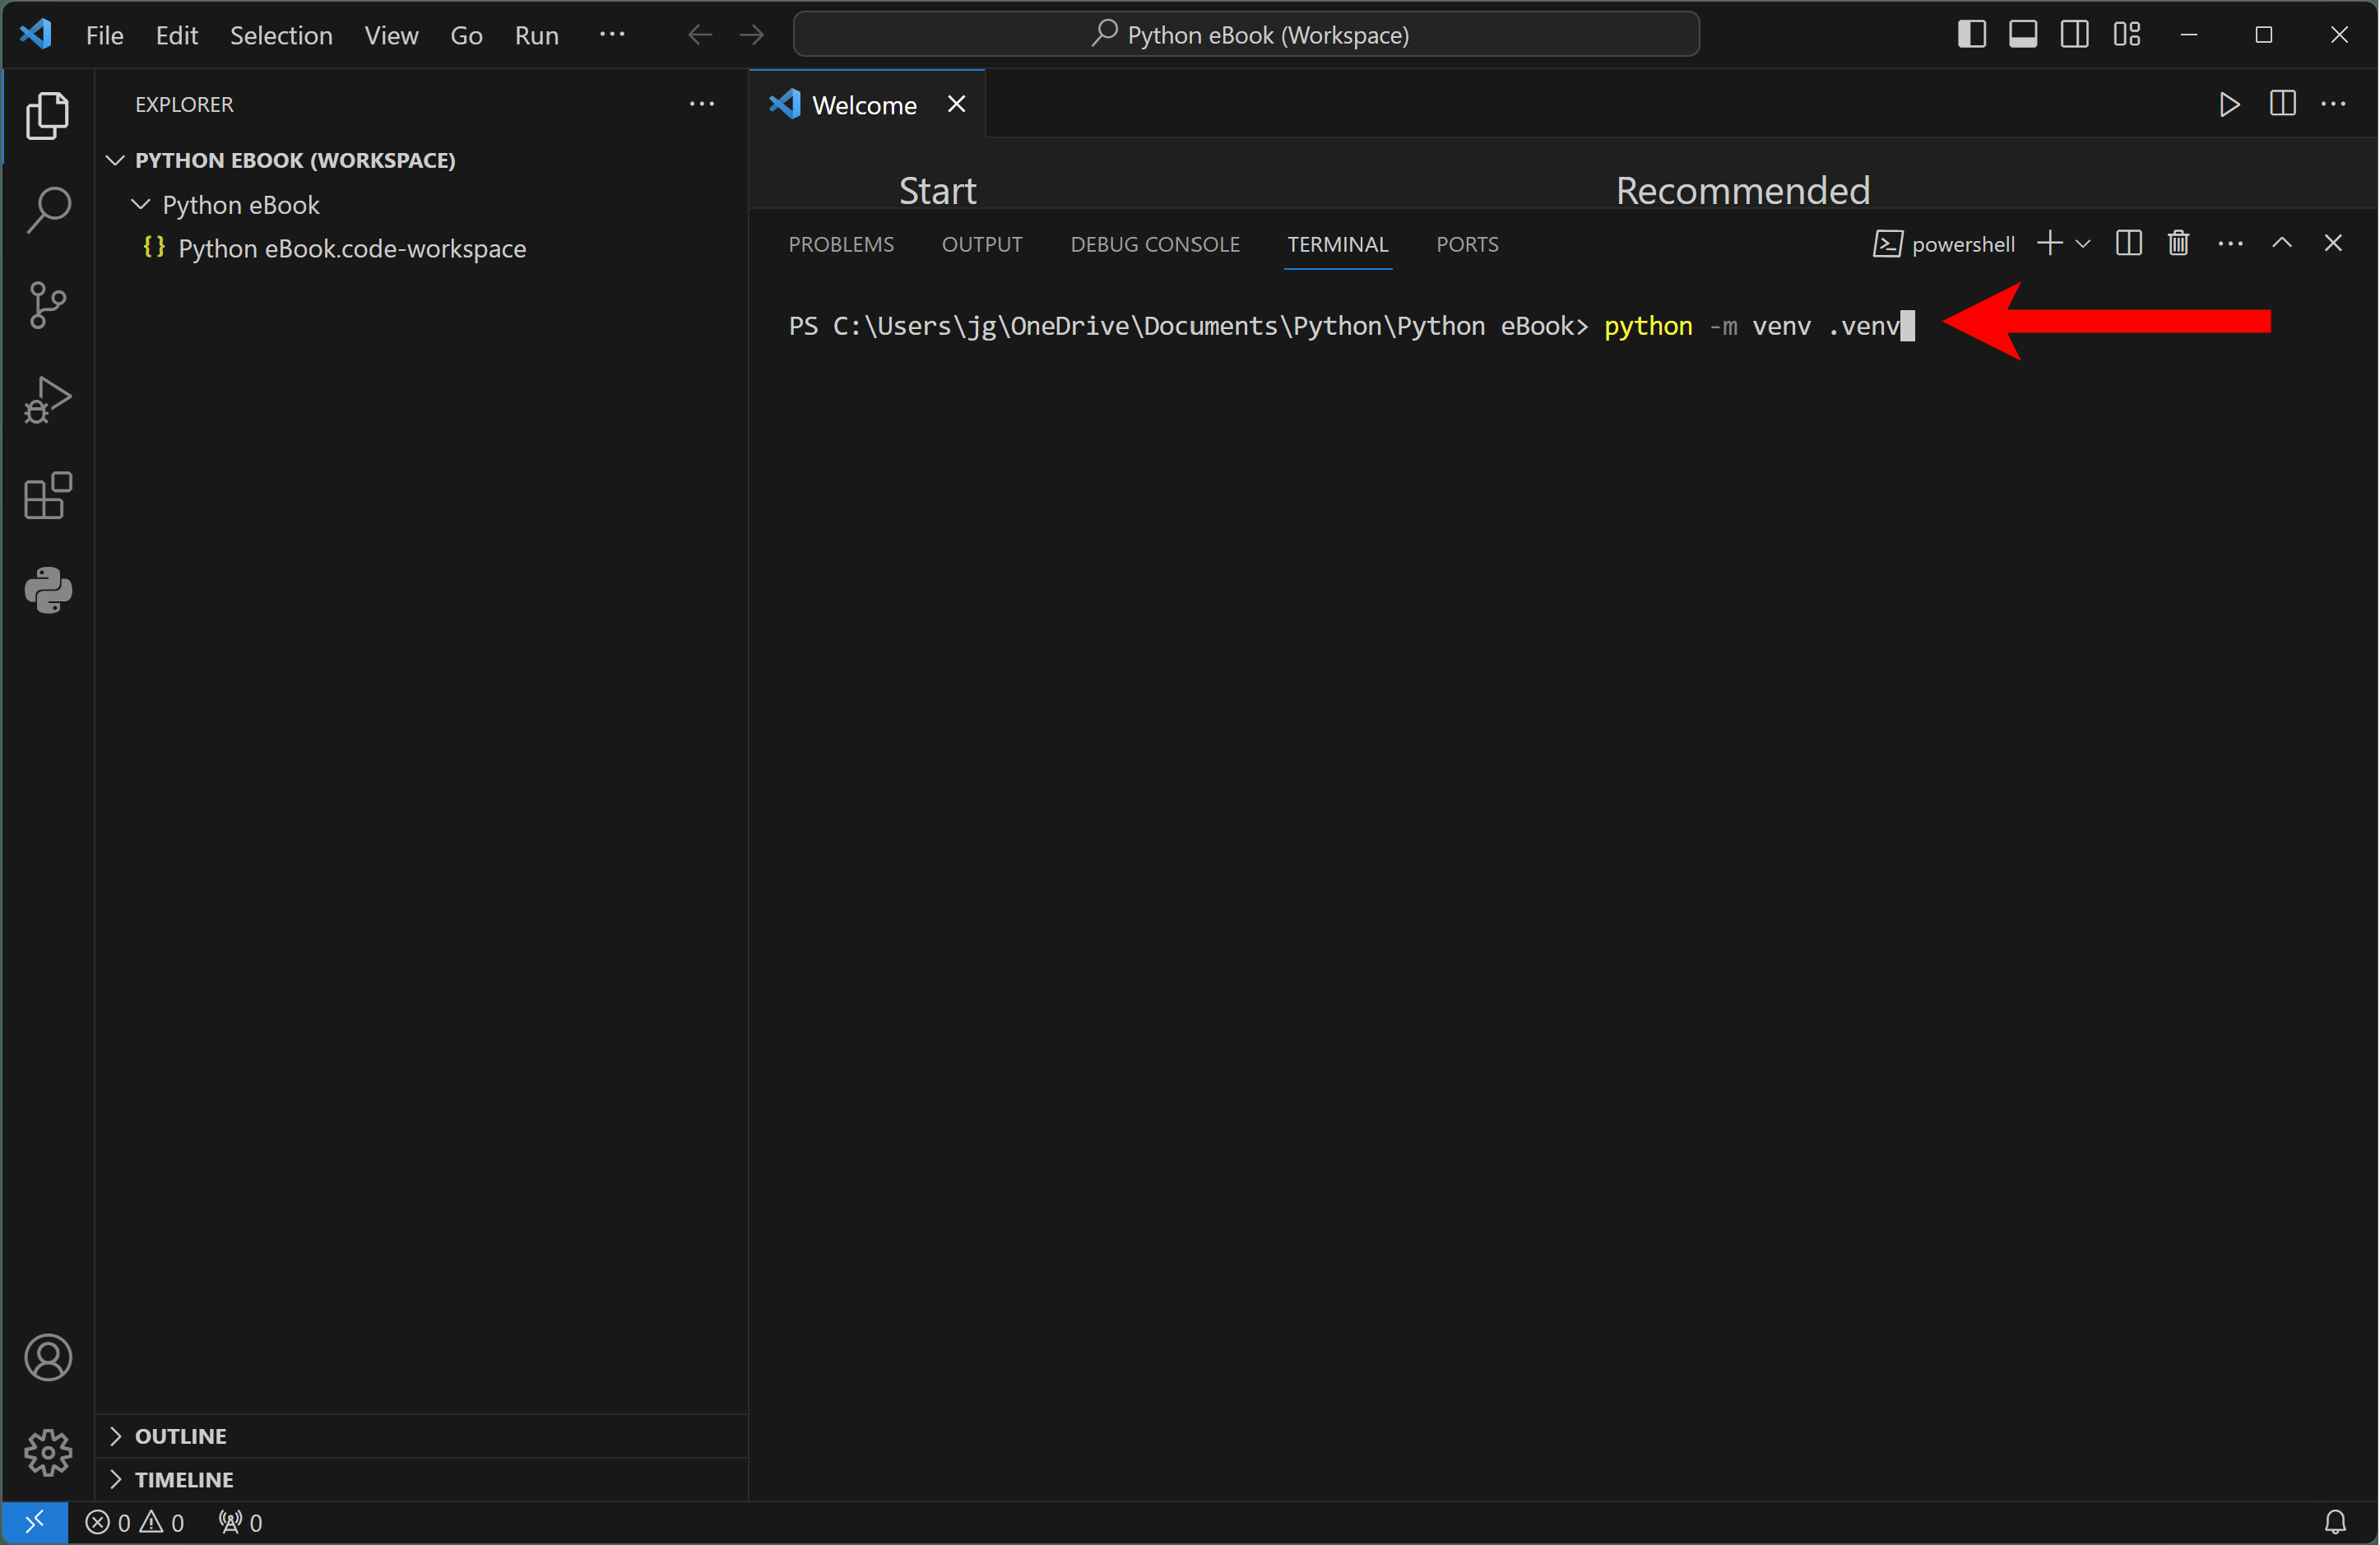Toggle primary side bar visibility
The height and width of the screenshot is (1545, 2380).
tap(1971, 34)
